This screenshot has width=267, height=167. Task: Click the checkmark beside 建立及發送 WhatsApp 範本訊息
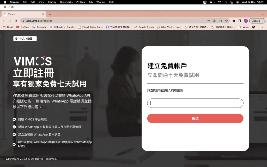tap(14, 134)
